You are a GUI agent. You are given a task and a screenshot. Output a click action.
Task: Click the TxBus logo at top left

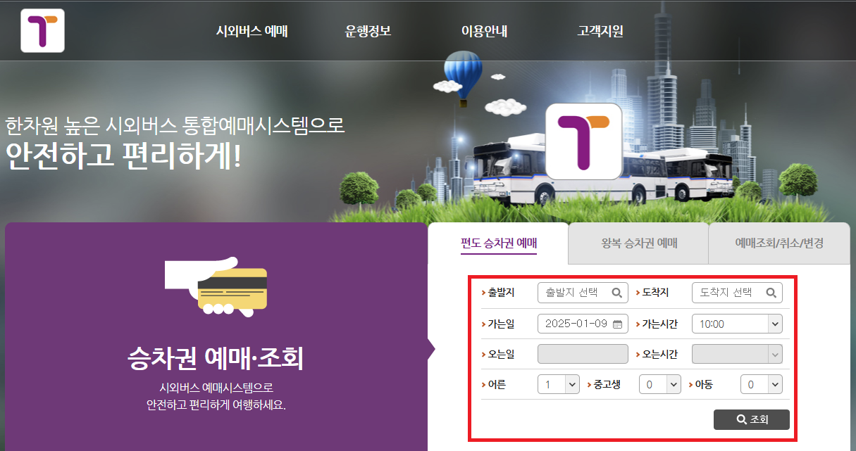42,30
